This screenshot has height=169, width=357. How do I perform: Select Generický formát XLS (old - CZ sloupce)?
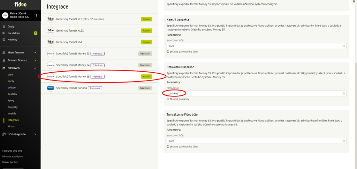coord(99,19)
